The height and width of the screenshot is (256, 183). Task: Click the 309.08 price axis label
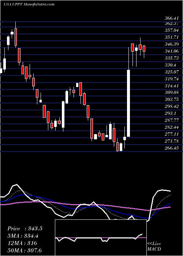point(172,93)
